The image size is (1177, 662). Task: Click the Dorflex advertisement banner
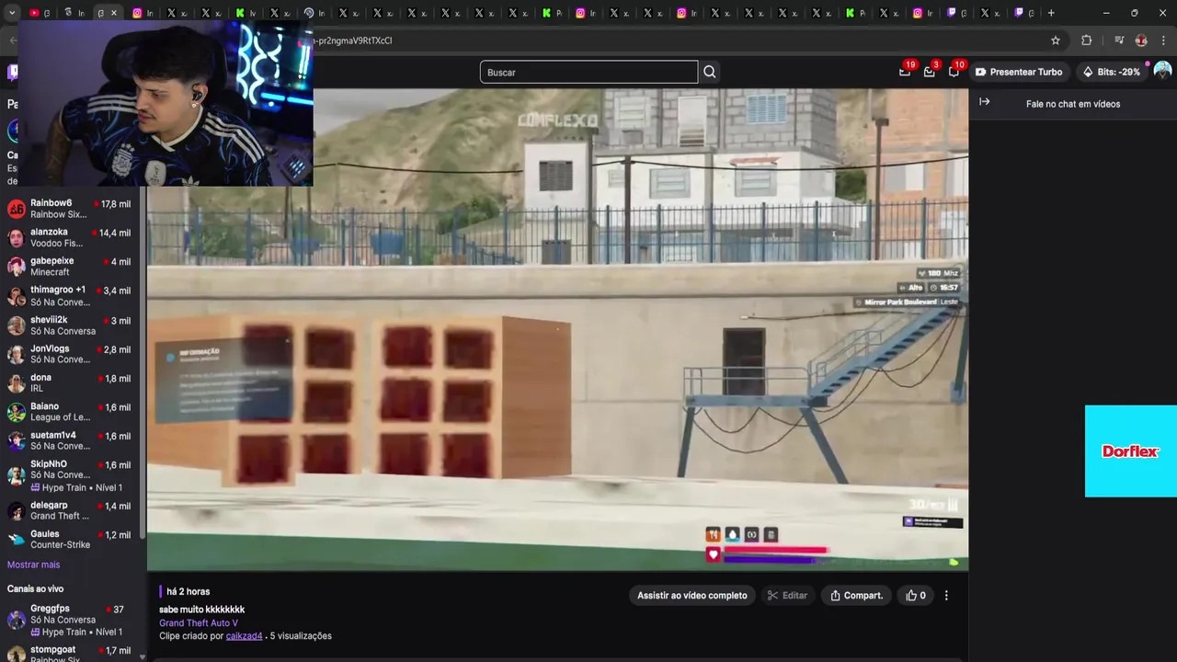pos(1131,451)
